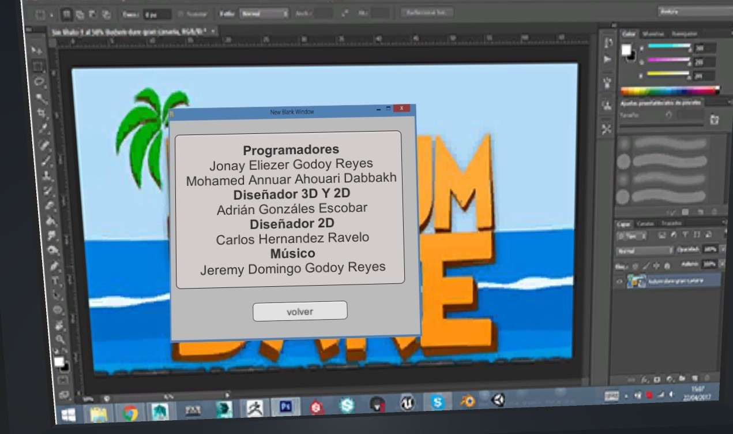Select the layer thumbnail in Layers panel
Viewport: 733px width, 434px height.
pos(637,282)
